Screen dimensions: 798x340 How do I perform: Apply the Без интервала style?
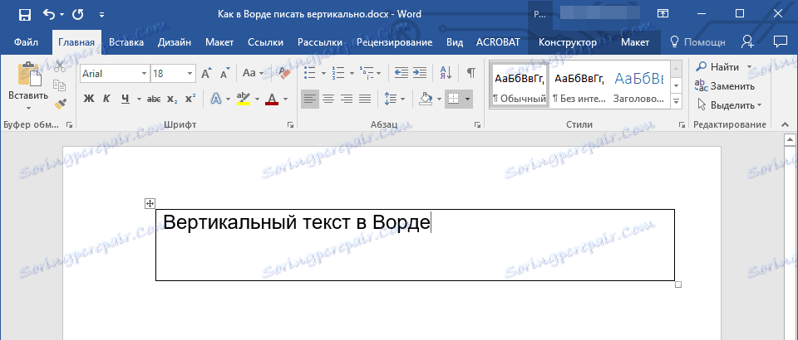[579, 85]
